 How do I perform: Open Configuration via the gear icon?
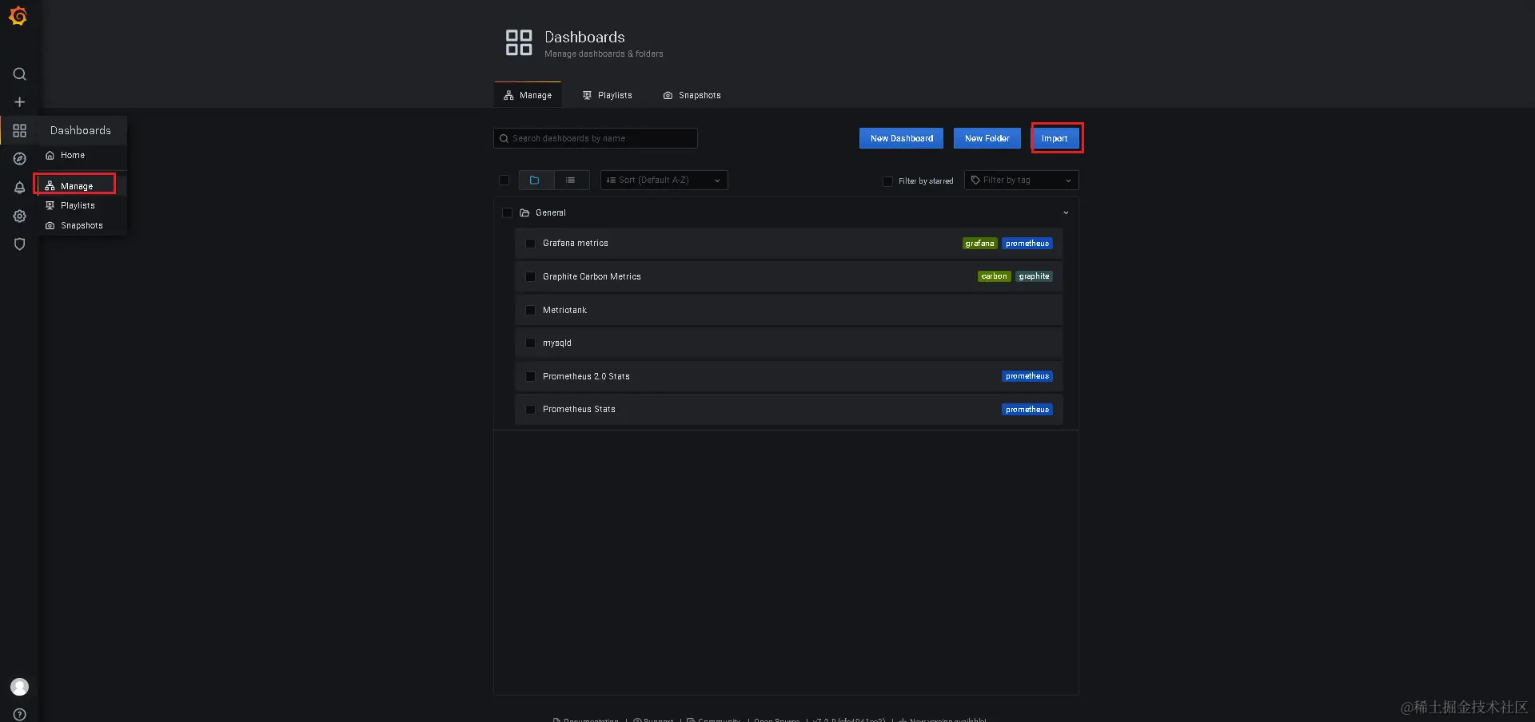[x=20, y=216]
